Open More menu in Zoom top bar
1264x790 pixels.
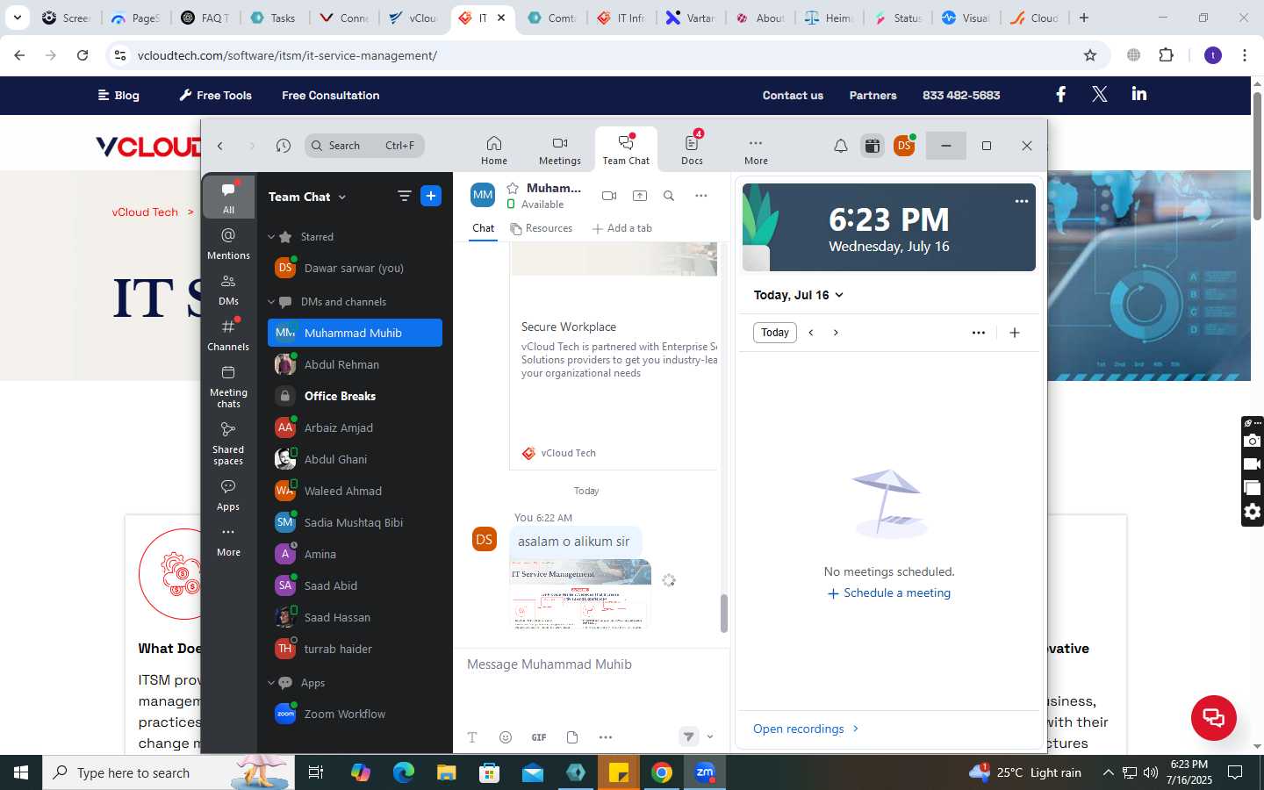[756, 150]
